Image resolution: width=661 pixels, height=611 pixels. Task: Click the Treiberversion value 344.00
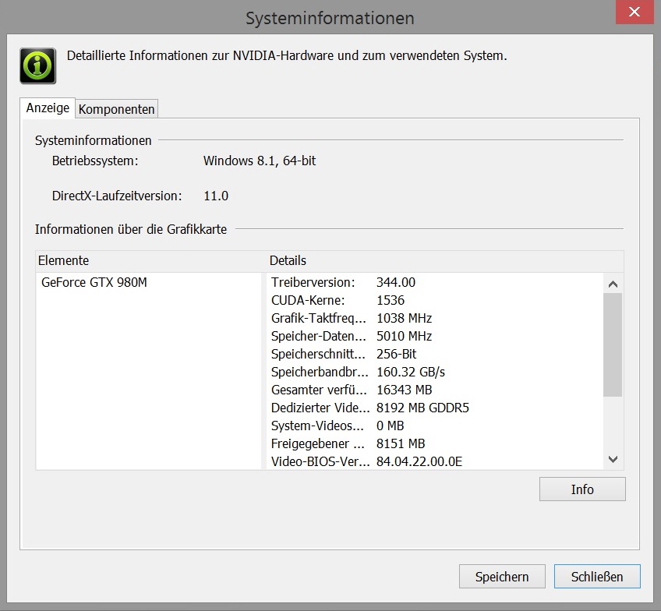[396, 282]
